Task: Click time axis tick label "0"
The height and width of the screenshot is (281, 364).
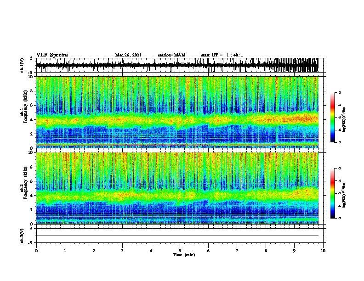Action: (36, 251)
